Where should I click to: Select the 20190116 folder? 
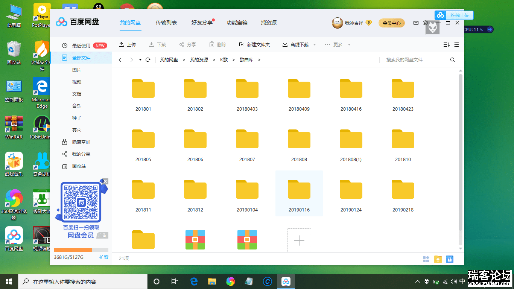[299, 193]
